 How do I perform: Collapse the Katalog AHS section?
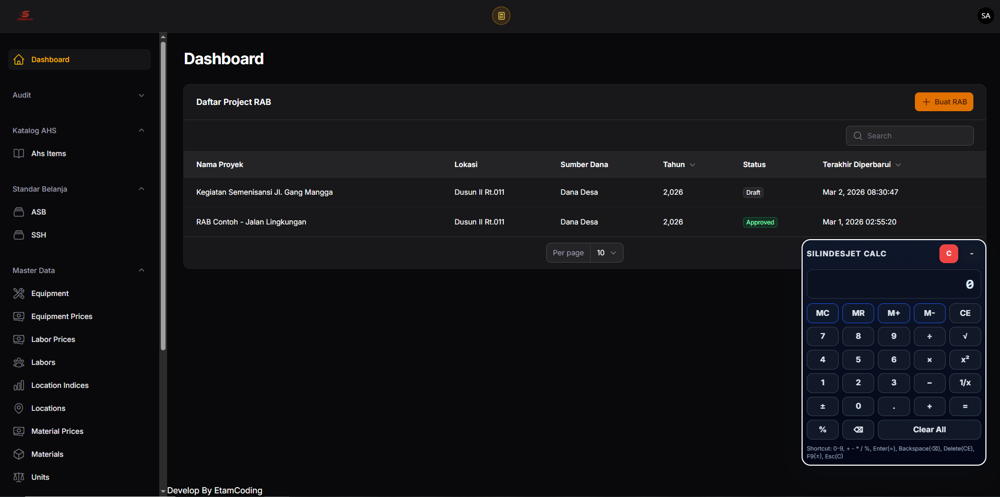pyautogui.click(x=141, y=131)
